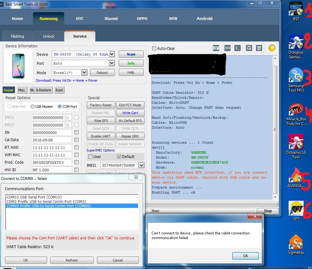Click the Scan button

click(131, 54)
